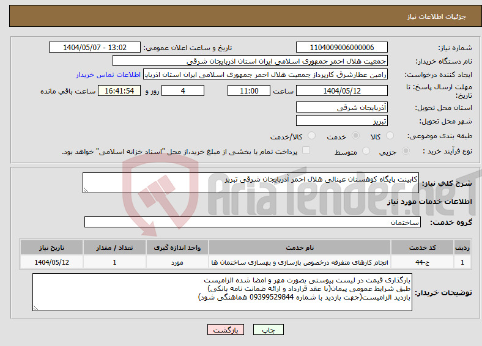The image size is (482, 346).
Task: Click the delivery province field آذربایجان شرقی
Action: [x=342, y=107]
